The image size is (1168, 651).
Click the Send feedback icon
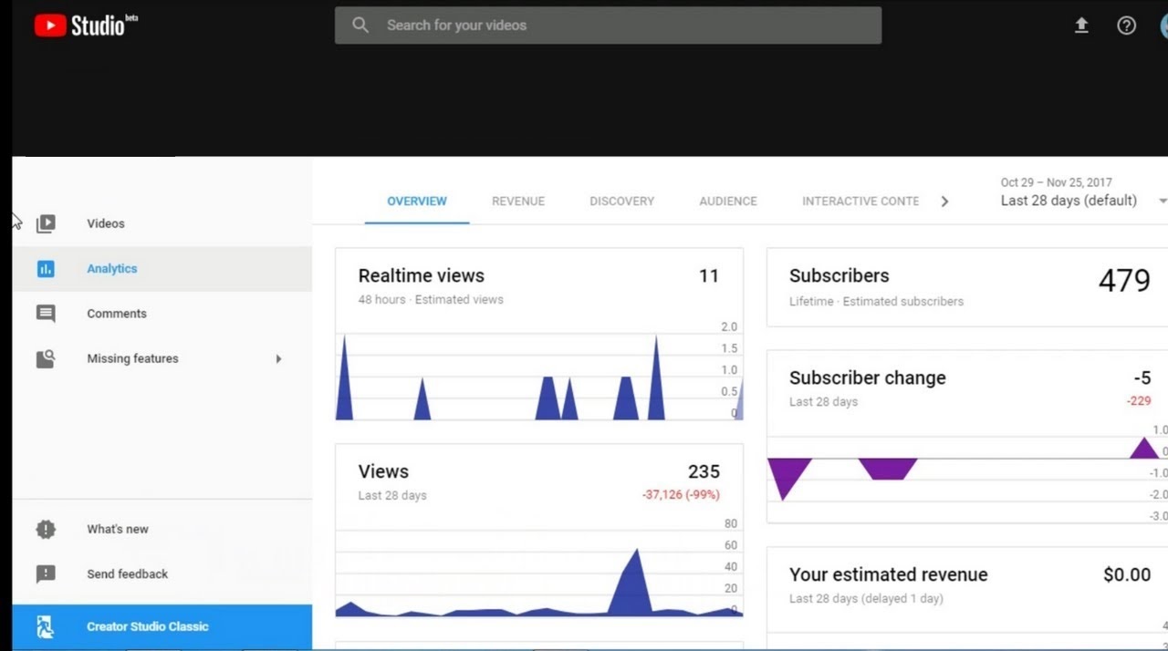point(46,574)
